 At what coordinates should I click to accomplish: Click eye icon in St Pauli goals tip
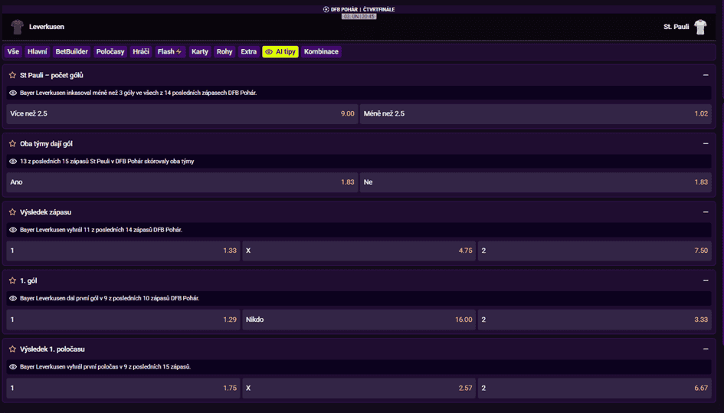click(13, 93)
